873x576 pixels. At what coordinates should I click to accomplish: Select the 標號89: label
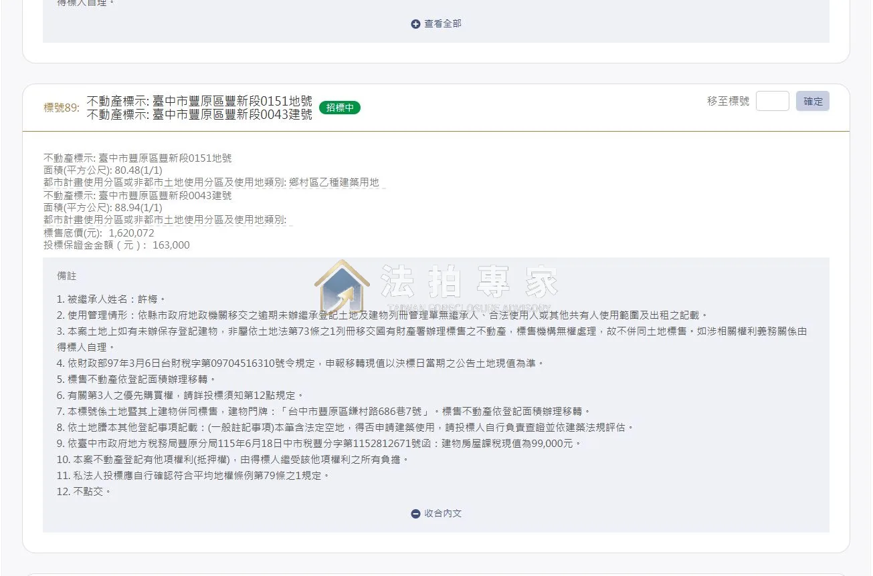[x=62, y=108]
